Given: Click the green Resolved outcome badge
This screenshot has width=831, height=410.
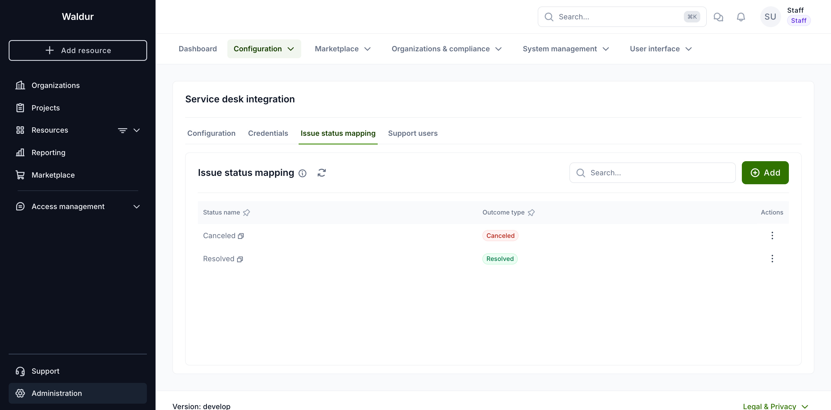Looking at the screenshot, I should coord(500,259).
